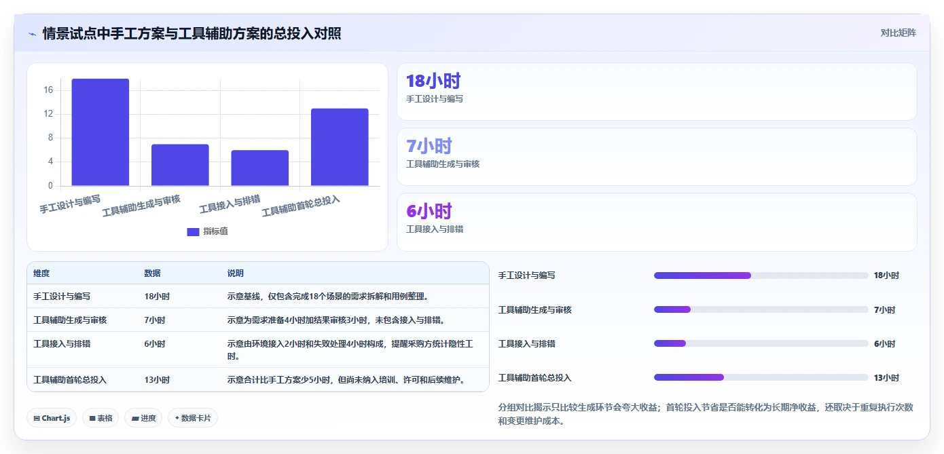Click the 手工设计与编写 progress row label
Screen dimensions: 944x454
526,276
